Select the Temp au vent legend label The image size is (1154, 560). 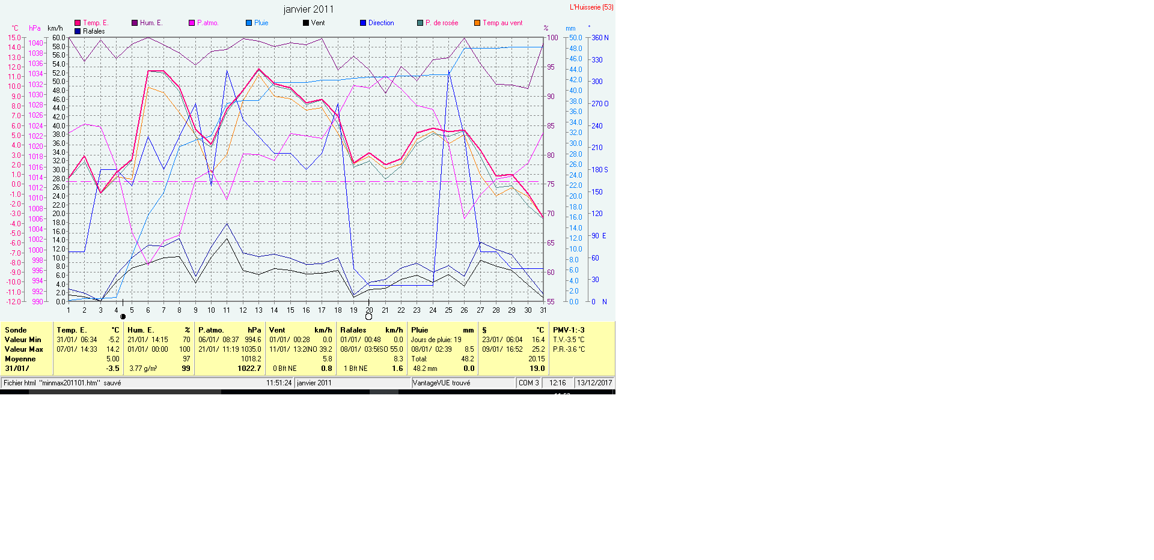502,23
